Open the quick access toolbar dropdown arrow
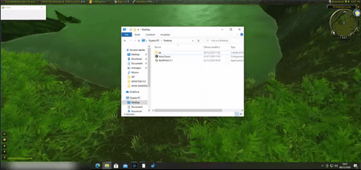Screen dimensions: 361x170 click(138, 30)
